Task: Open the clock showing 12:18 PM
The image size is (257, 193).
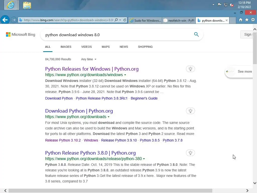Action: point(244,5)
